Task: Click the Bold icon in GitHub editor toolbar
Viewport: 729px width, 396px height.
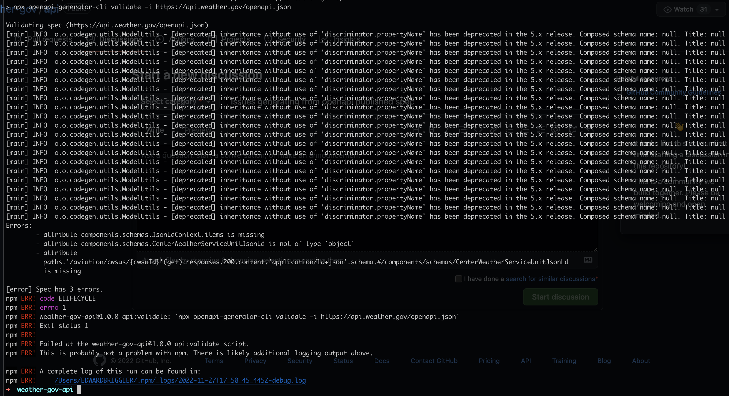Action: [431, 130]
